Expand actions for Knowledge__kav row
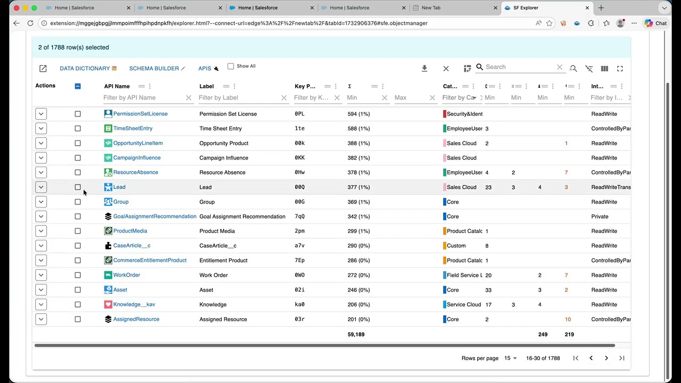This screenshot has height=383, width=681. pyautogui.click(x=41, y=304)
